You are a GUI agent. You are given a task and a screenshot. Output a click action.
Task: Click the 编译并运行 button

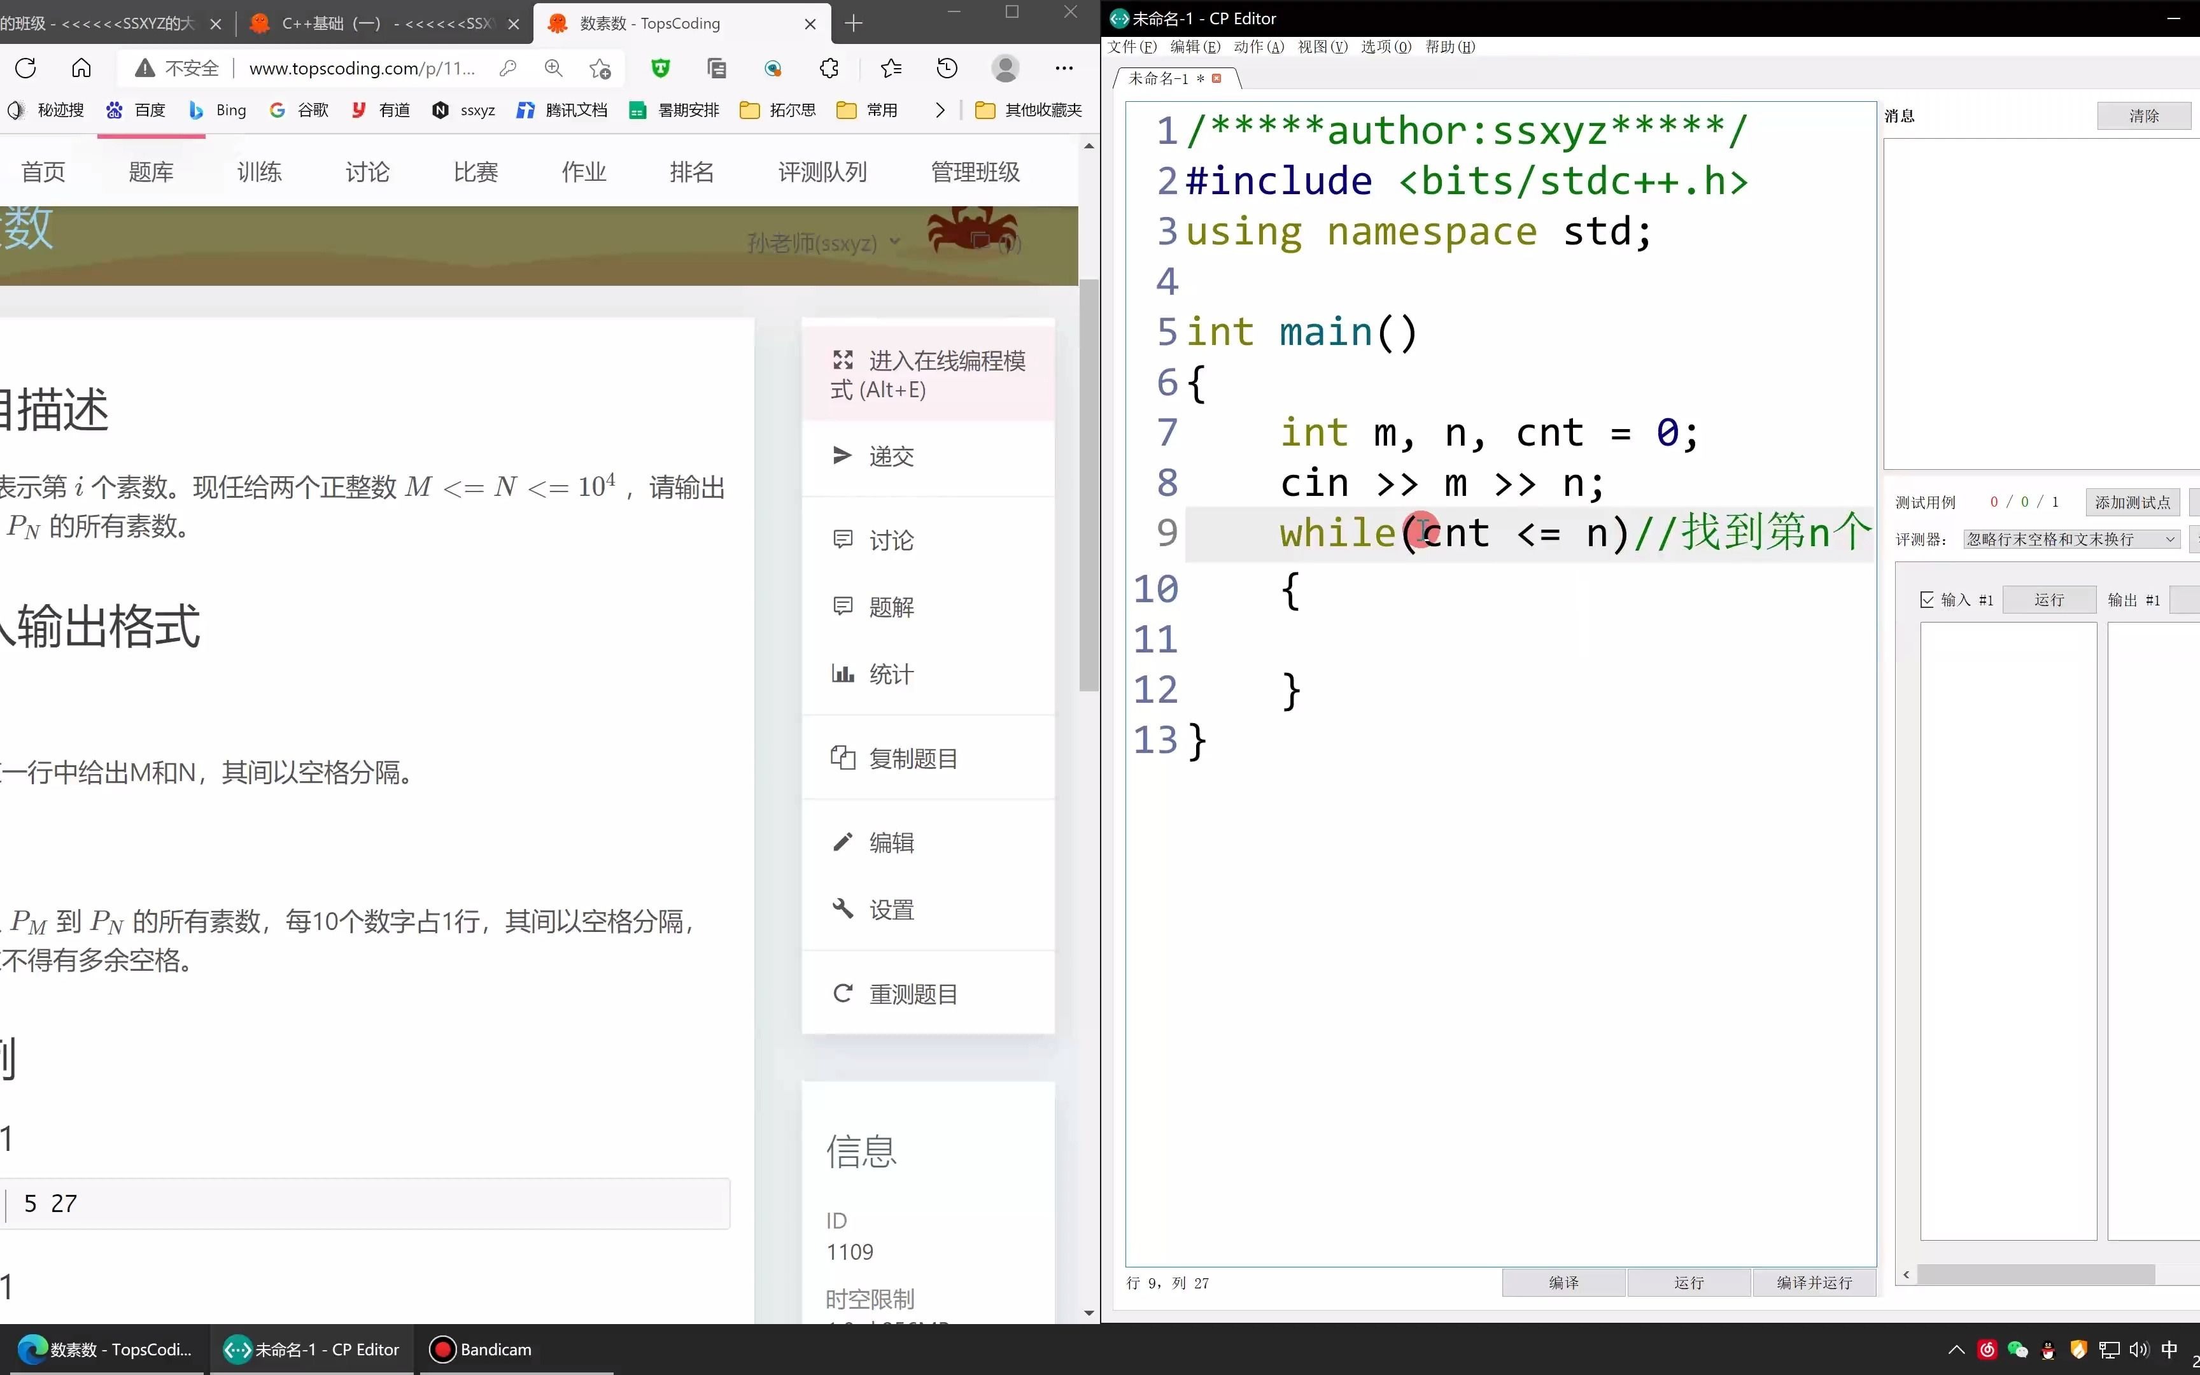pos(1814,1282)
